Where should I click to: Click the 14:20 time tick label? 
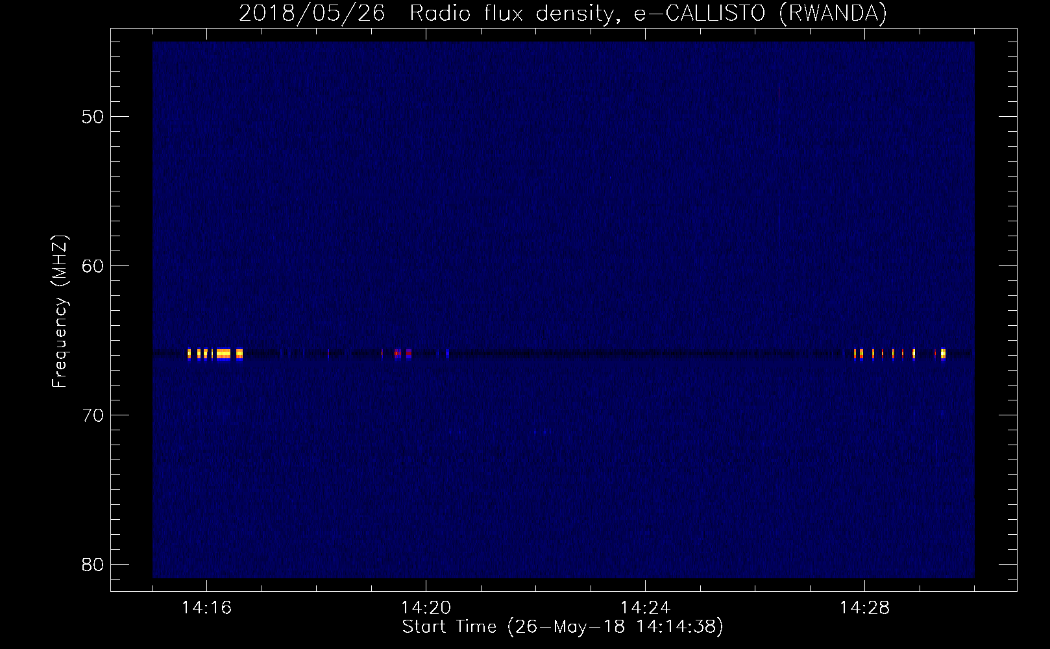(x=426, y=608)
